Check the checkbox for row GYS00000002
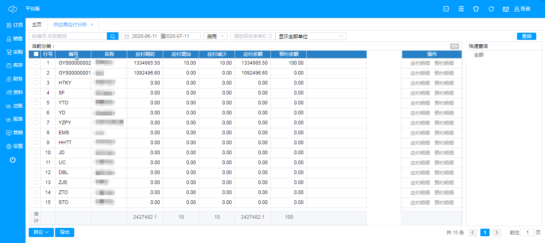 point(36,63)
